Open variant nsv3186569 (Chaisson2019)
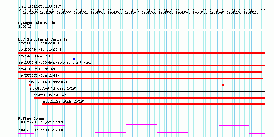This screenshot has width=274, height=137. click(x=53, y=88)
